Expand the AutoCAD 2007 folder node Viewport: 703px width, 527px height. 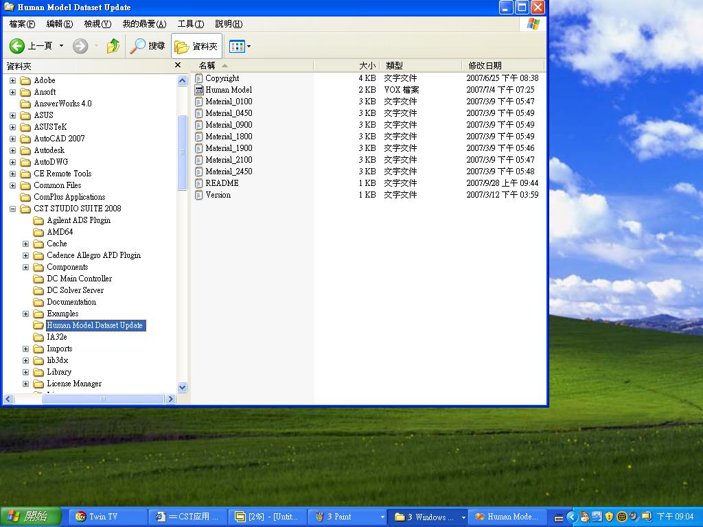[x=12, y=139]
